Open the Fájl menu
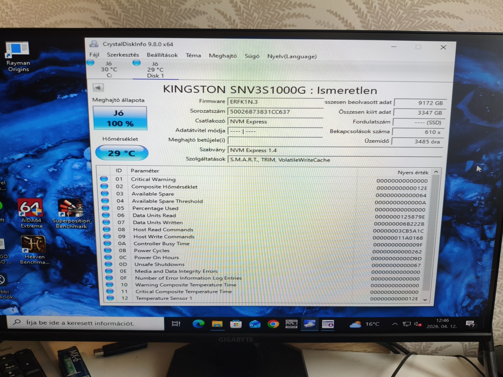 pos(94,55)
